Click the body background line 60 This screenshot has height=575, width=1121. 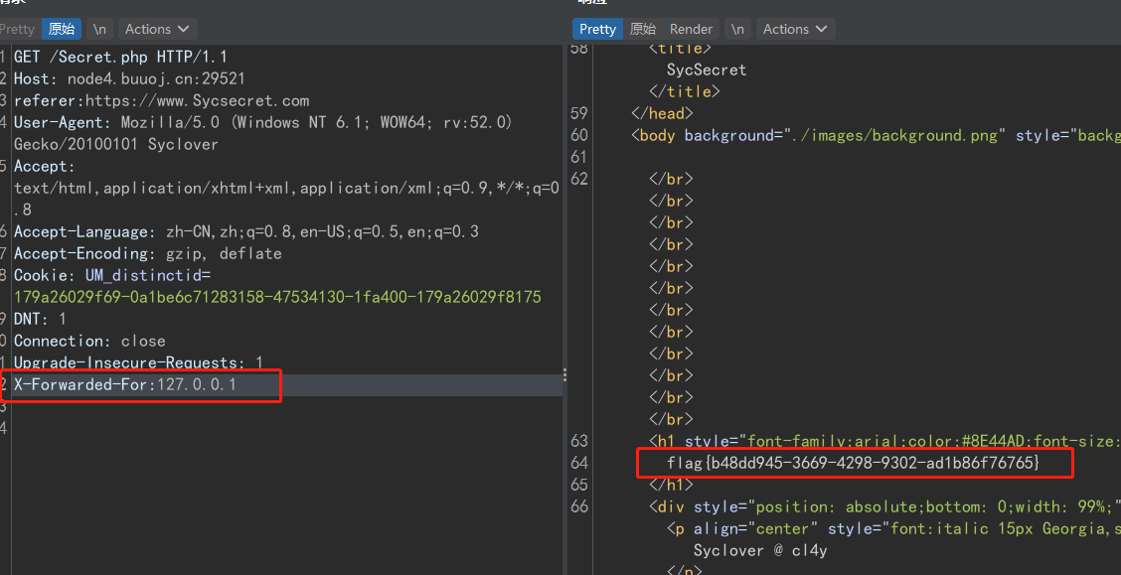pos(876,135)
